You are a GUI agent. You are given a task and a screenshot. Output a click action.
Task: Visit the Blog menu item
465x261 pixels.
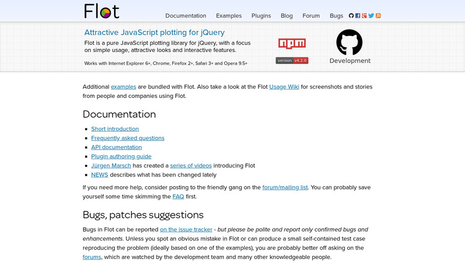point(287,15)
